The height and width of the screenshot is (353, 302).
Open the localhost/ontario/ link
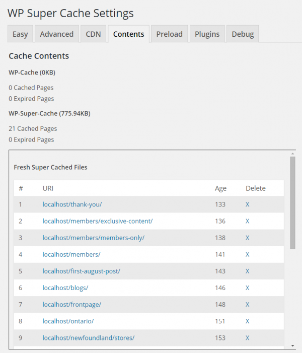tap(68, 321)
